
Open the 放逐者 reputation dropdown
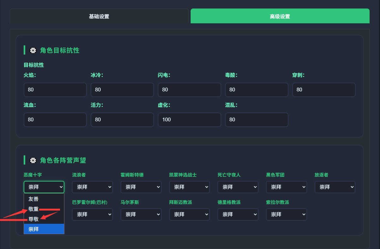pos(335,187)
